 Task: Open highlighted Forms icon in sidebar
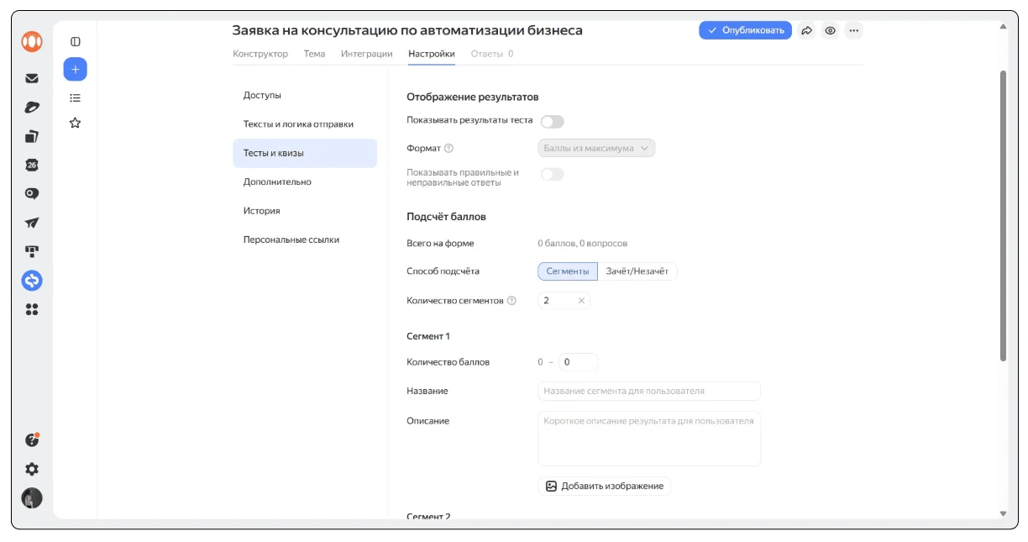pyautogui.click(x=32, y=281)
